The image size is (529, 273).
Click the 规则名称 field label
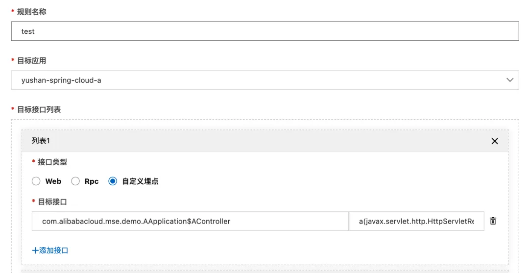point(31,12)
